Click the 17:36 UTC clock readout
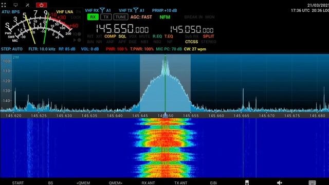 point(300,10)
